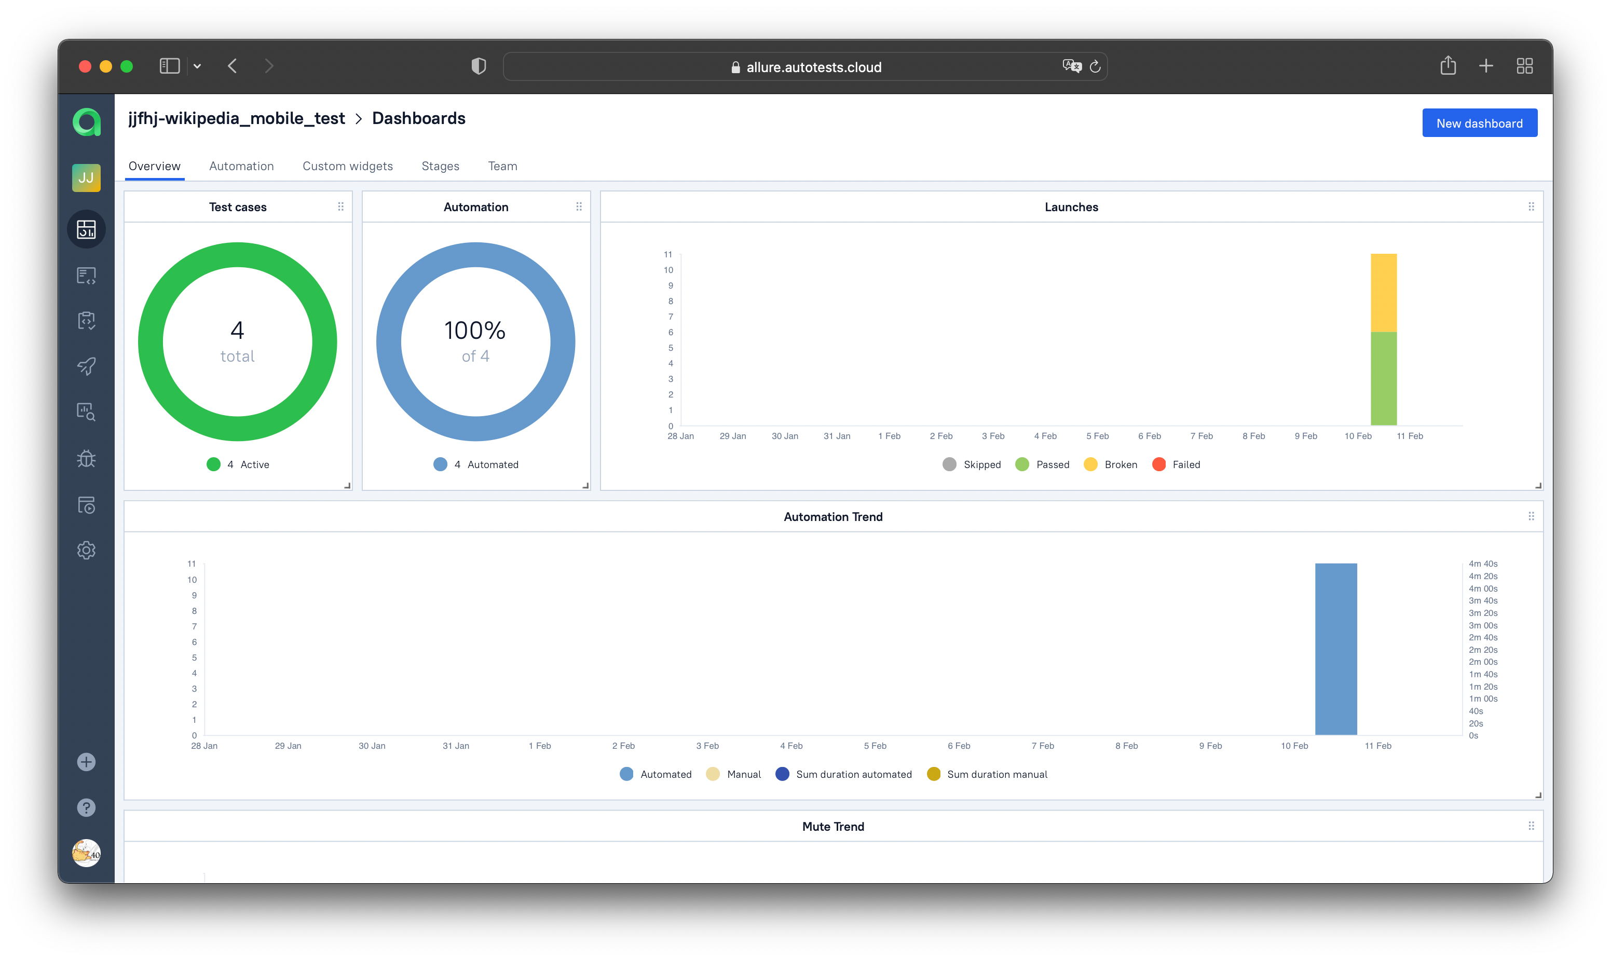Click the plus icon in the sidebar
The height and width of the screenshot is (960, 1611).
86,762
